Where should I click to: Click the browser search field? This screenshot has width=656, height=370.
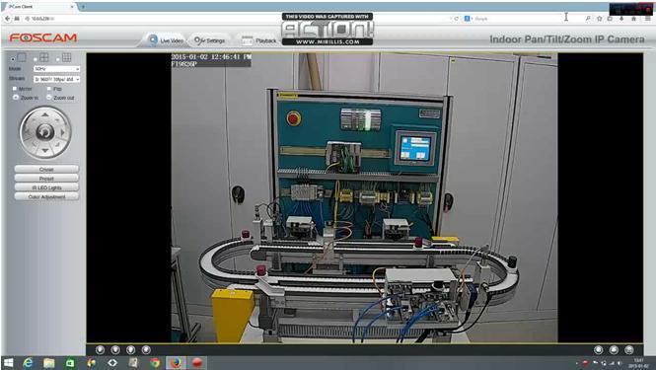click(x=523, y=19)
